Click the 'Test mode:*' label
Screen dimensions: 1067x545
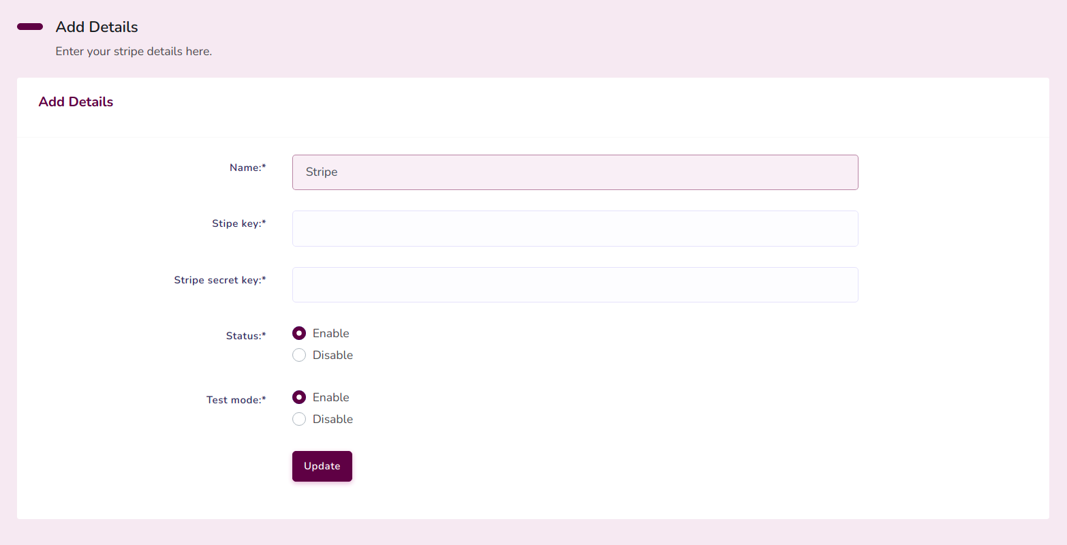coord(236,400)
